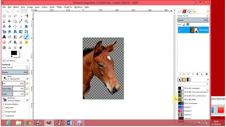The image size is (226, 127).
Task: Toggle visibility eye of Horse1.jpg layer
Action: 180,30
